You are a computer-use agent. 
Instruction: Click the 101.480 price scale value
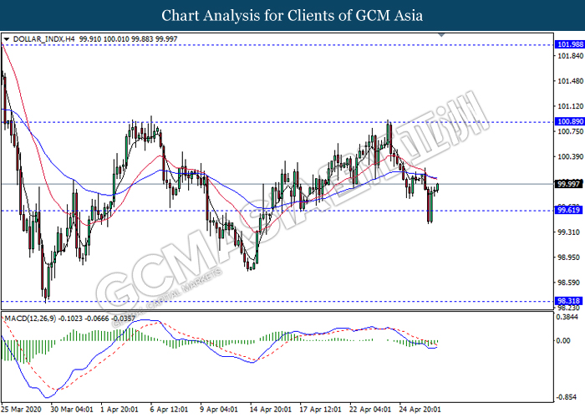(x=570, y=81)
